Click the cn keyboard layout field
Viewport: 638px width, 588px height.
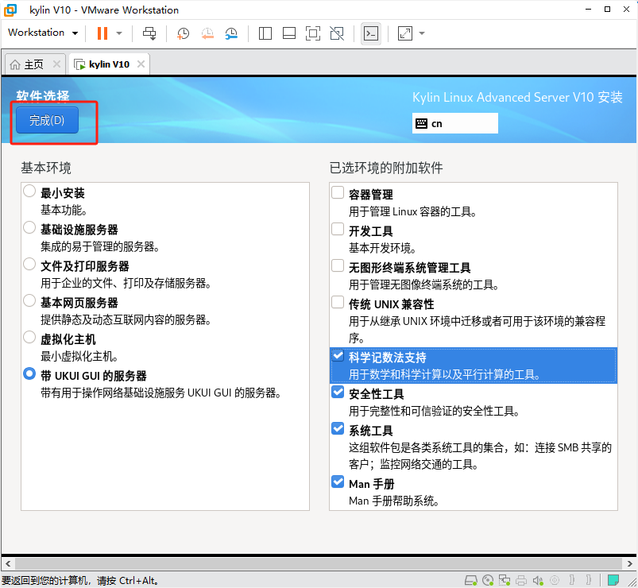pos(455,123)
